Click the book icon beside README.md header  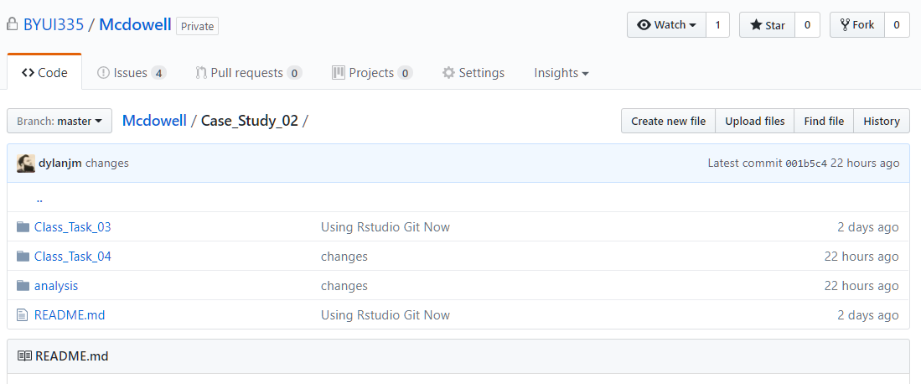tap(24, 356)
